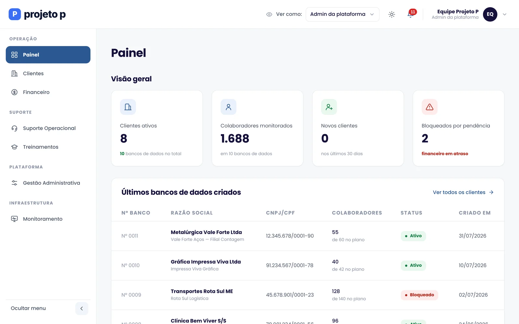Click the STATUS column header
This screenshot has height=324, width=519.
[411, 213]
